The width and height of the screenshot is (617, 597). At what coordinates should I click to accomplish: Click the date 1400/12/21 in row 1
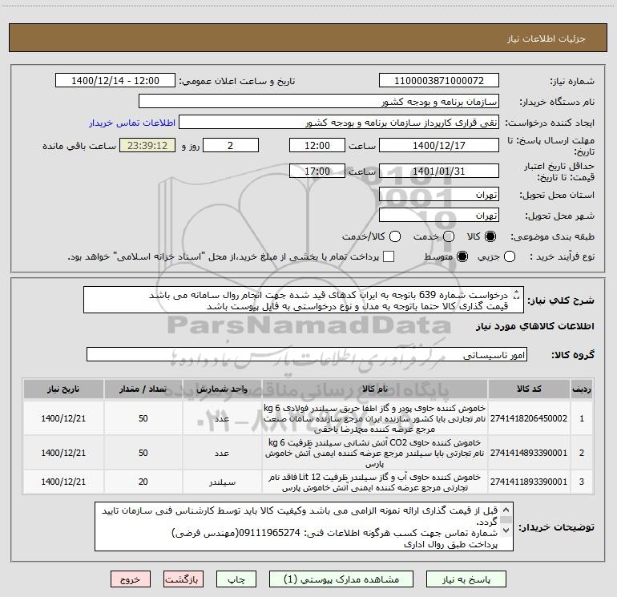(63, 418)
